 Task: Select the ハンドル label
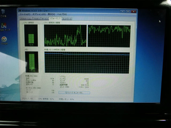(x=63, y=79)
